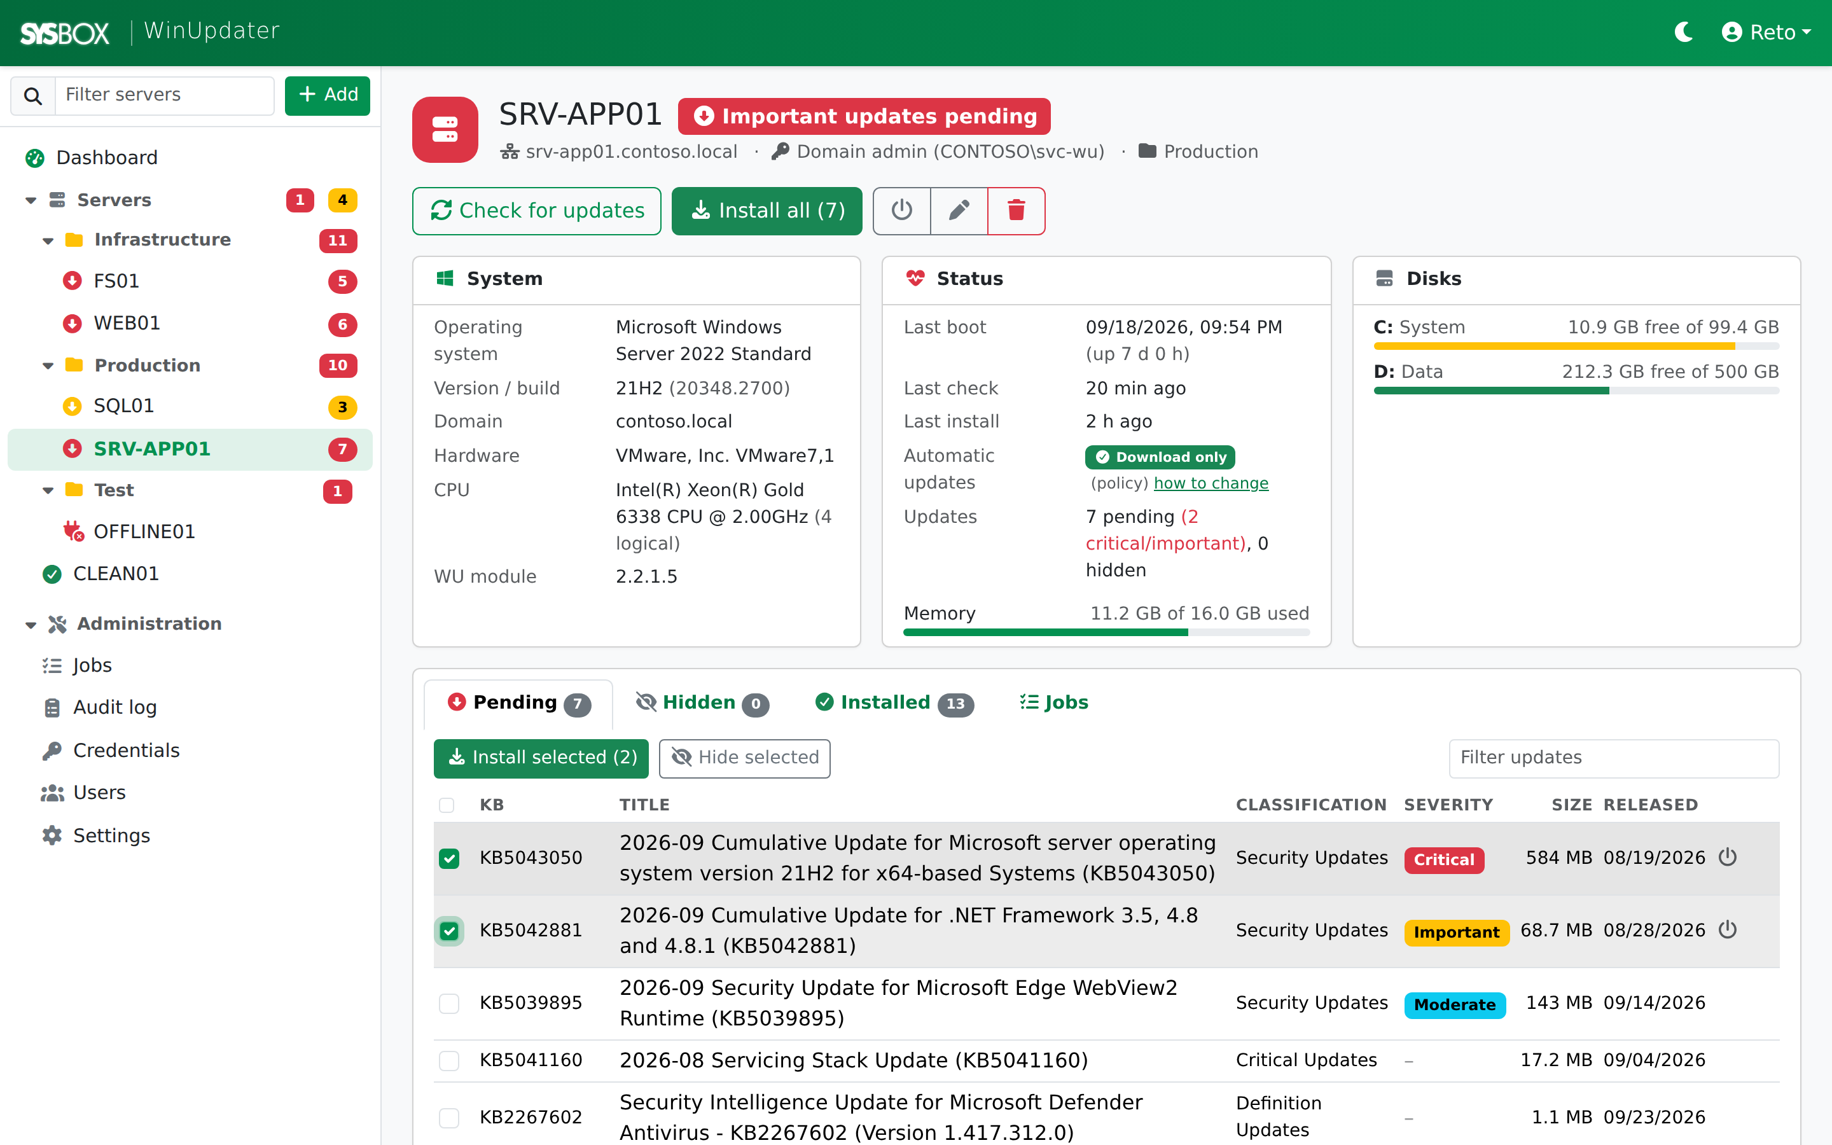The image size is (1832, 1145).
Task: Switch to the Hidden tab
Action: click(x=702, y=704)
